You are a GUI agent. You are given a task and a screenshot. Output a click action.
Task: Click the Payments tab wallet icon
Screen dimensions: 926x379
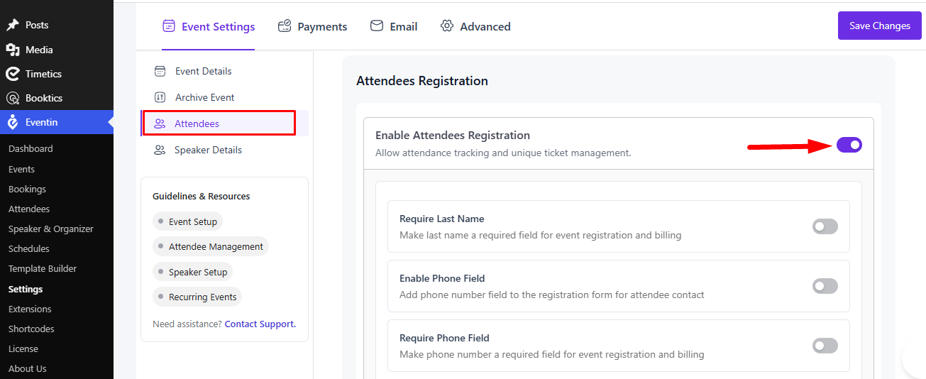pyautogui.click(x=285, y=26)
